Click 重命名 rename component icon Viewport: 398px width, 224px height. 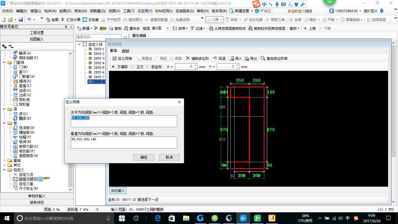pyautogui.click(x=132, y=28)
